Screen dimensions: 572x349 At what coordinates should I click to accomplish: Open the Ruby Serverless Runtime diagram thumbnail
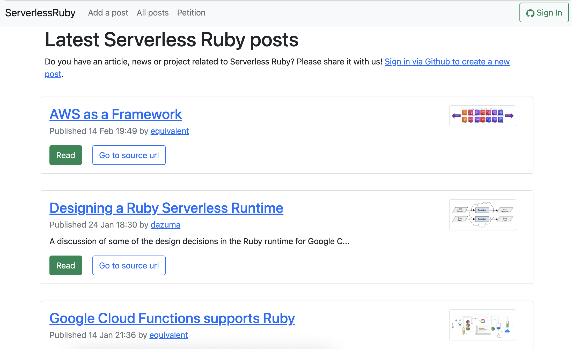482,215
